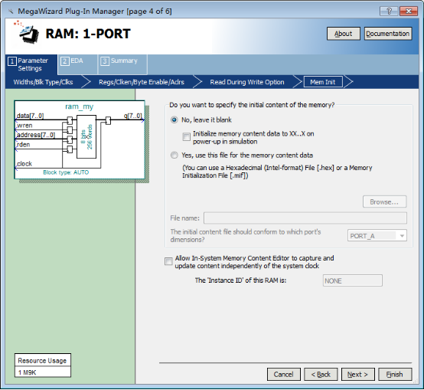Open the Parameter Settings tab
Image resolution: width=424 pixels, height=390 pixels.
click(31, 64)
